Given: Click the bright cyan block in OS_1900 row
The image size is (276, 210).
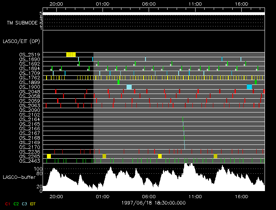Looking at the screenshot, I should coord(249,87).
